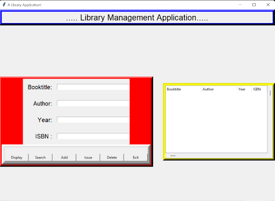275x201 pixels.
Task: Click the Display button
Action: (17, 157)
